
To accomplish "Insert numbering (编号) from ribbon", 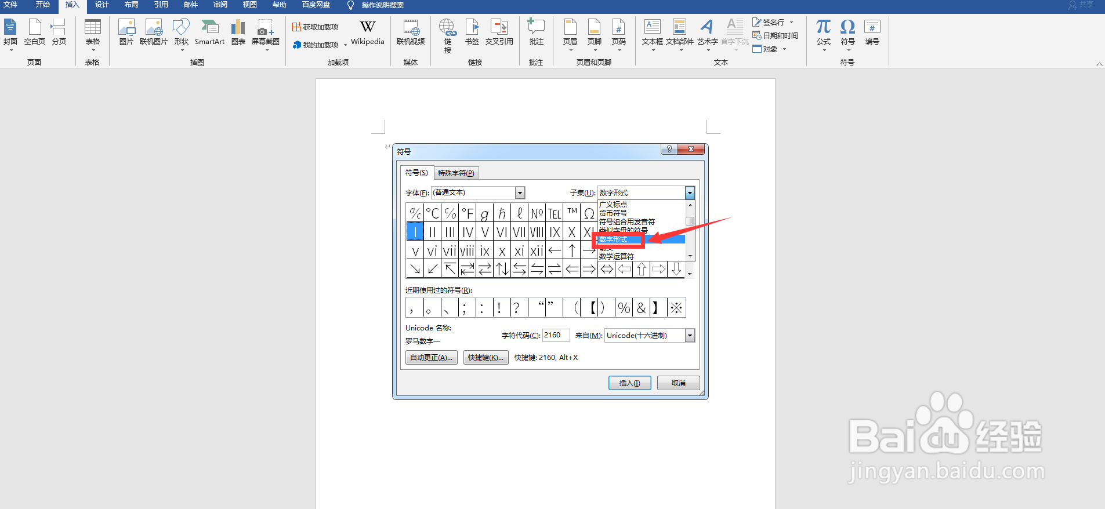I will point(872,32).
